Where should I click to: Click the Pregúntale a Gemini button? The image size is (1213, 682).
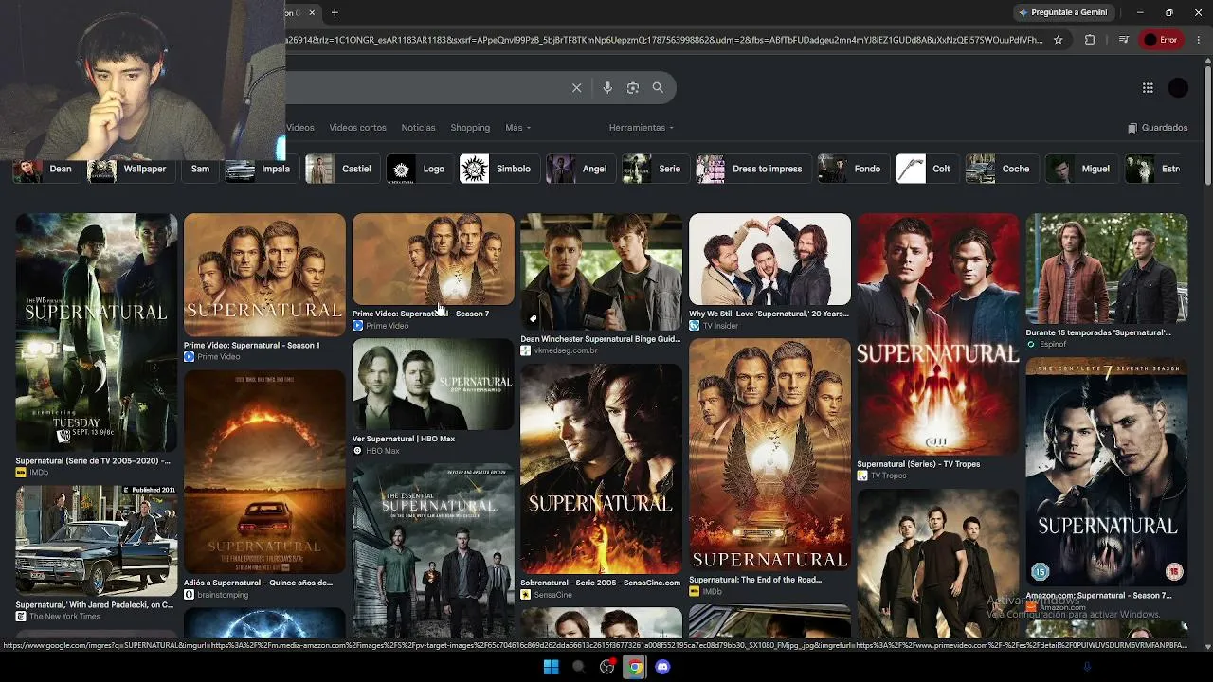1062,12
